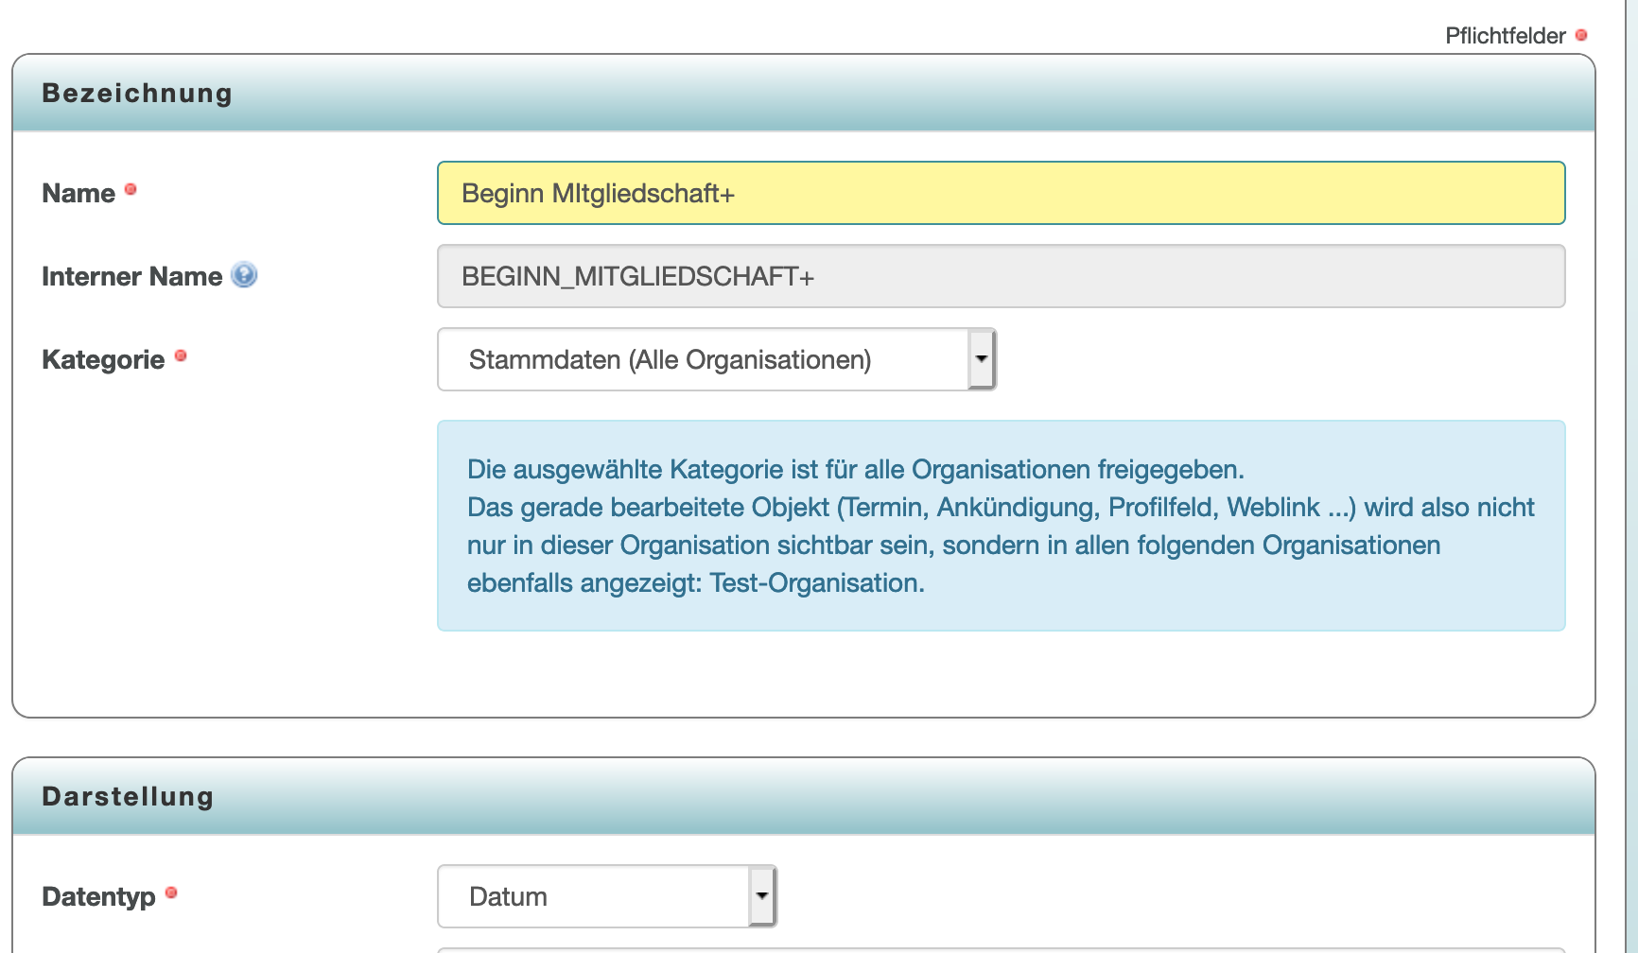Viewport: 1638px width, 953px height.
Task: Click the Pflichtfelder label
Action: pos(1506,36)
